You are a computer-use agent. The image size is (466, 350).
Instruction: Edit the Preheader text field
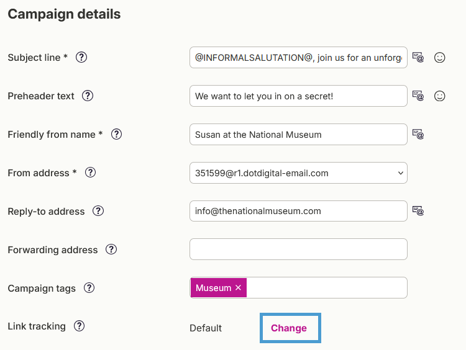(x=298, y=96)
